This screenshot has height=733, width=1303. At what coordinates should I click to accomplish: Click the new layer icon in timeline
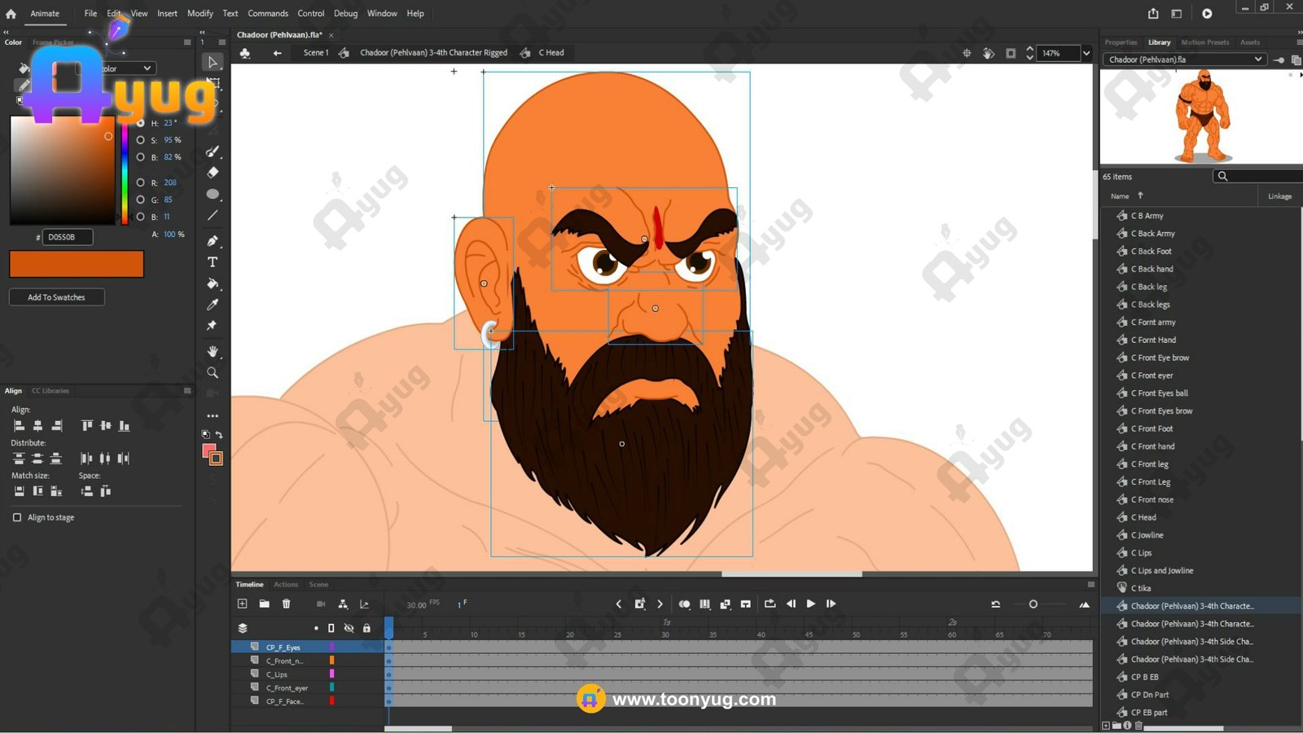242,604
